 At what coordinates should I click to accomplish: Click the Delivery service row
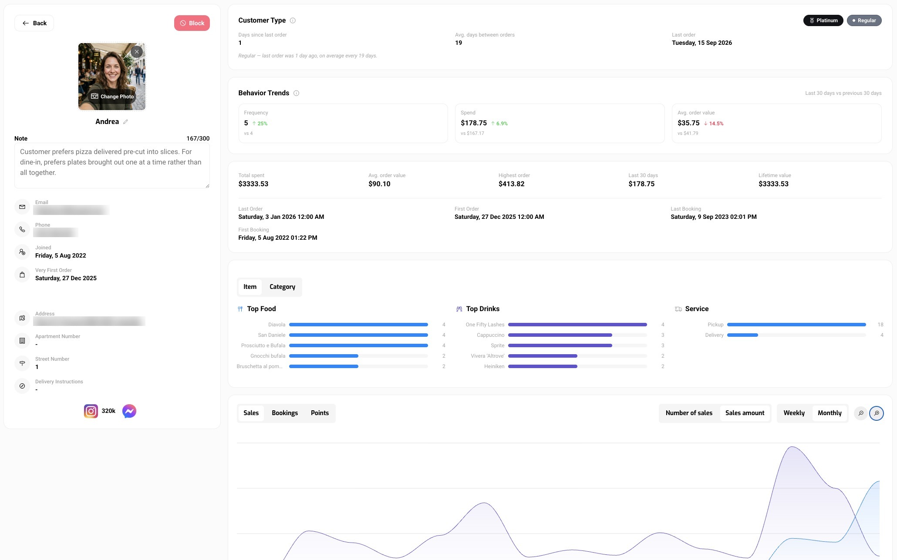pyautogui.click(x=779, y=335)
